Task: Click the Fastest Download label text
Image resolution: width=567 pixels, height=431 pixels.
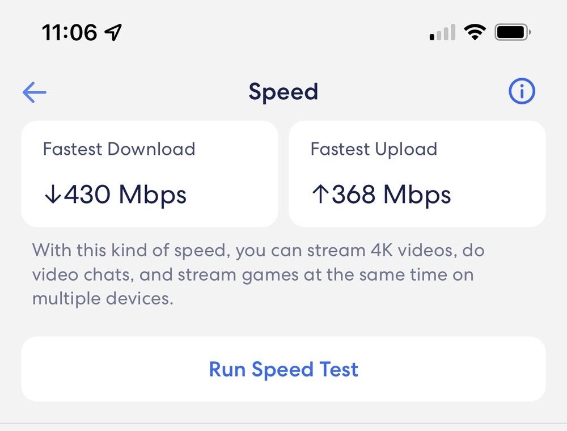Action: (x=119, y=149)
